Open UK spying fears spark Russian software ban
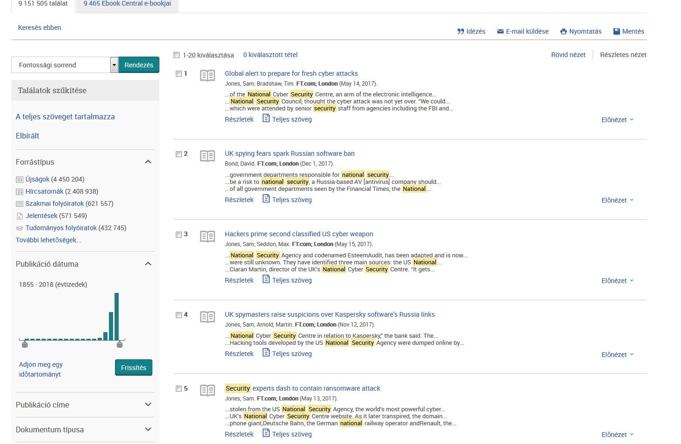 click(x=290, y=153)
